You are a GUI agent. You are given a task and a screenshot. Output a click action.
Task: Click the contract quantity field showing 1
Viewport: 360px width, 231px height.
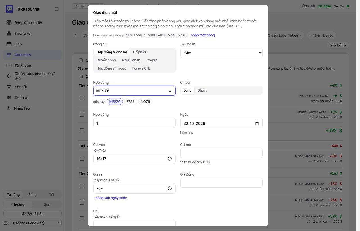pos(134,123)
